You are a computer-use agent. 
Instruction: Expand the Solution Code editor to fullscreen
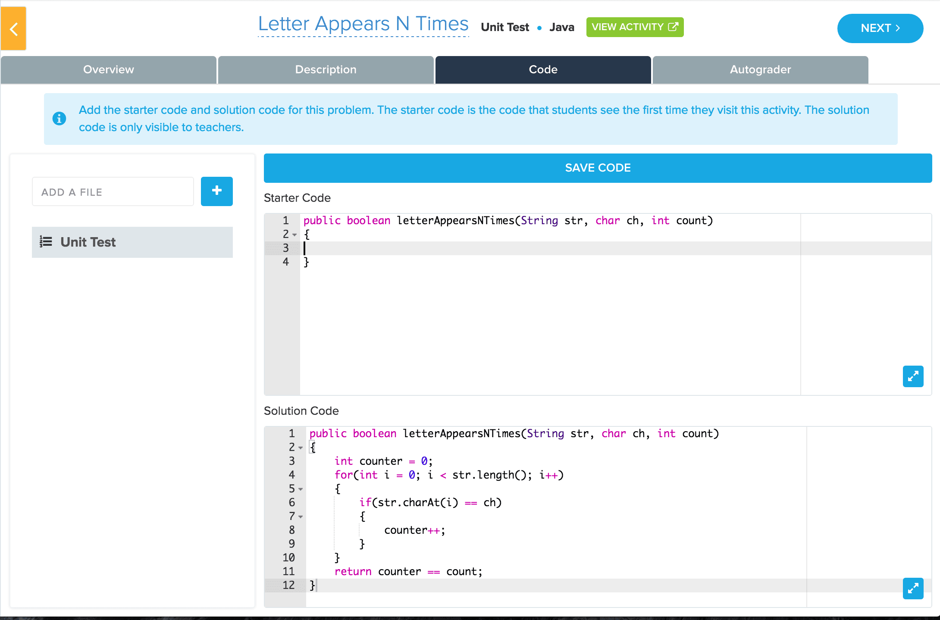tap(913, 589)
